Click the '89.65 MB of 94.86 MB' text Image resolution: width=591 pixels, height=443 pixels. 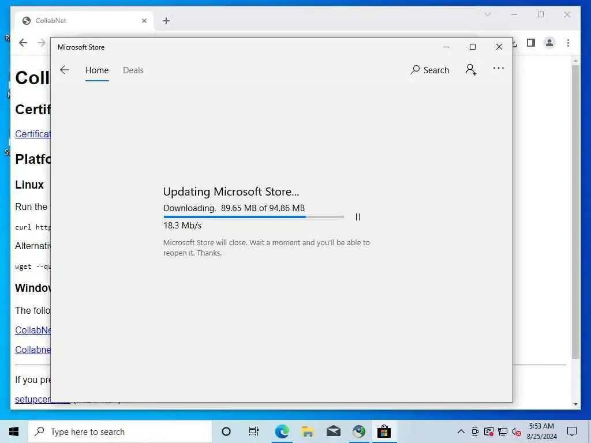pyautogui.click(x=263, y=208)
